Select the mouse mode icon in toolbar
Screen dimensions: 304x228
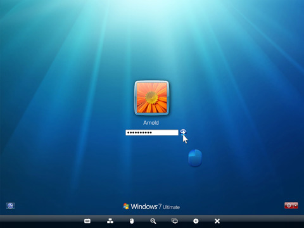pyautogui.click(x=132, y=221)
